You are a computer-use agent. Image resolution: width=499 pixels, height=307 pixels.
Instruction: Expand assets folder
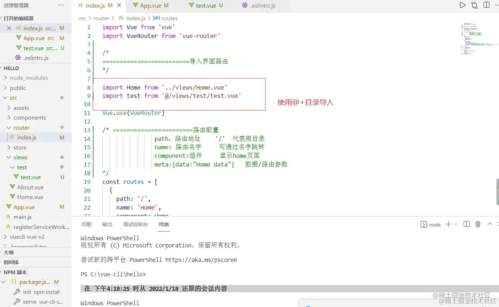click(x=21, y=108)
